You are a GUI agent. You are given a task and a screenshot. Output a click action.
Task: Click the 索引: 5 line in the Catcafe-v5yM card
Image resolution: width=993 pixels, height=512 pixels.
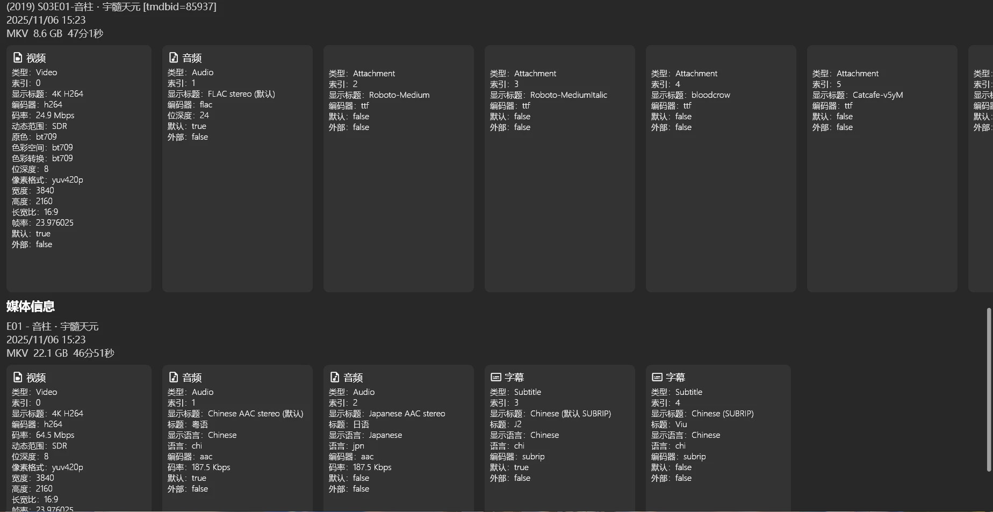point(826,84)
